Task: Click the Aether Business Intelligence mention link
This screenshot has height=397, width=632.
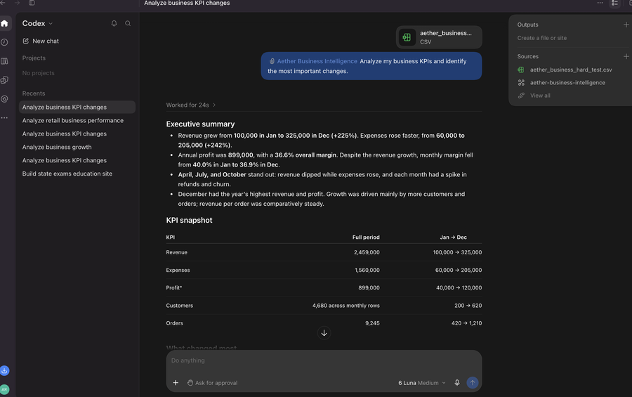Action: pos(317,61)
